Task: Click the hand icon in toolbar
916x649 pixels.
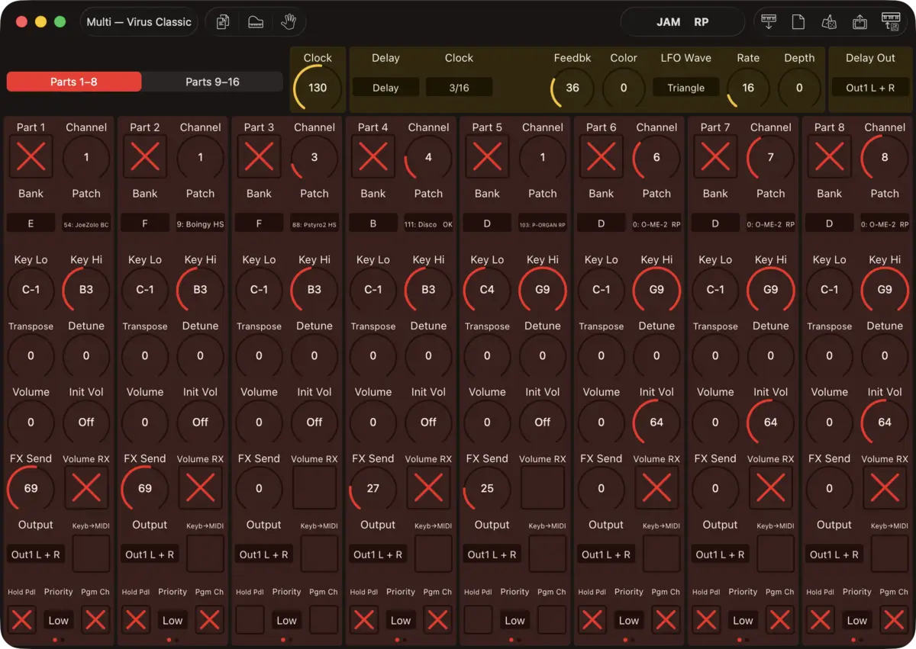Action: 288,22
